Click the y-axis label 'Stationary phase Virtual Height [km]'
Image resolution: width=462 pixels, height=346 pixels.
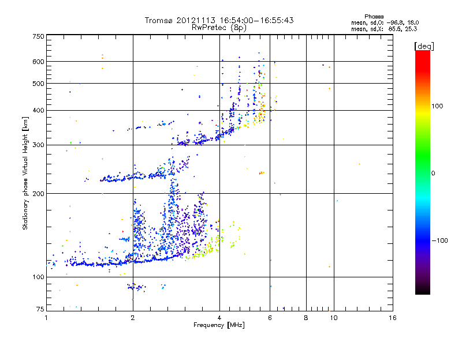point(25,174)
